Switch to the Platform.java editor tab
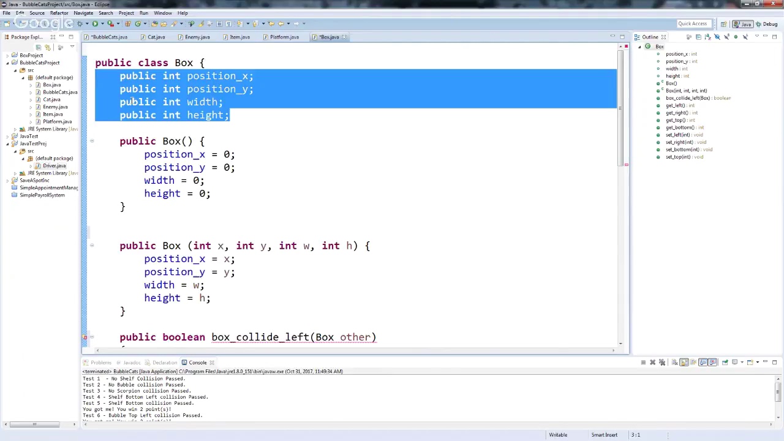Viewport: 784px width, 441px height. (281, 37)
